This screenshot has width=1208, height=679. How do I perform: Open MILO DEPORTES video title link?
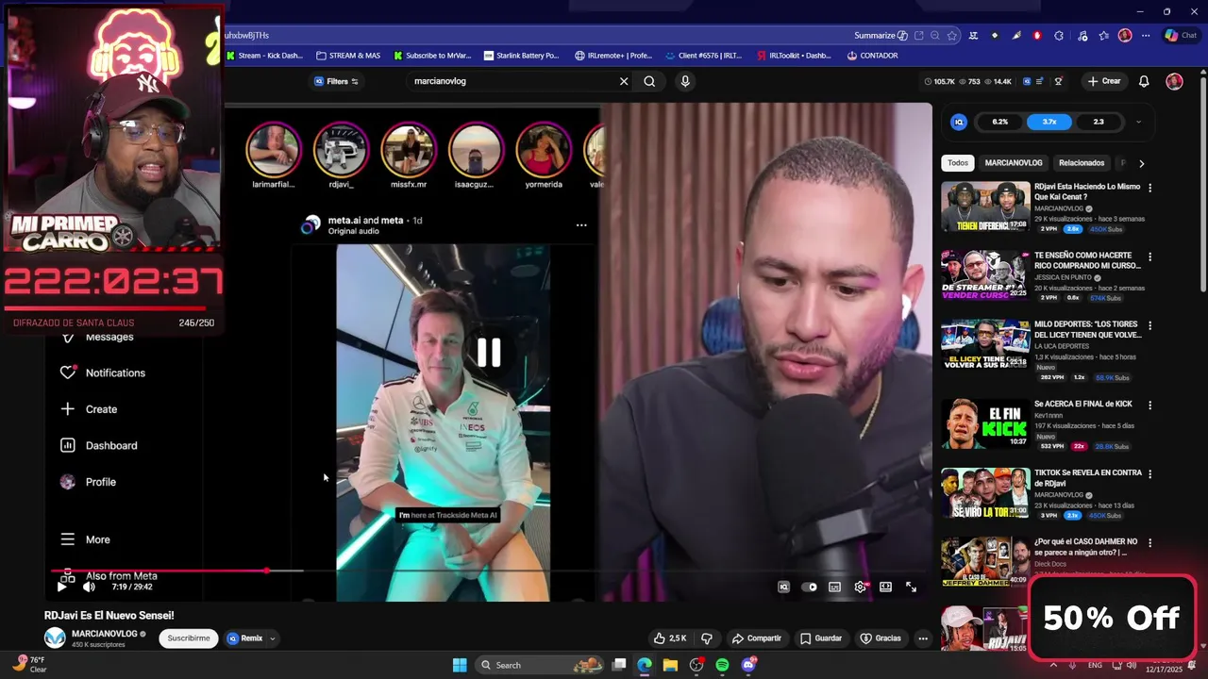(1087, 329)
